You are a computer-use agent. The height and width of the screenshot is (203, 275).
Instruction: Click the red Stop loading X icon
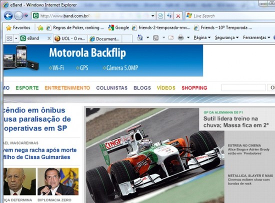pyautogui.click(x=178, y=16)
